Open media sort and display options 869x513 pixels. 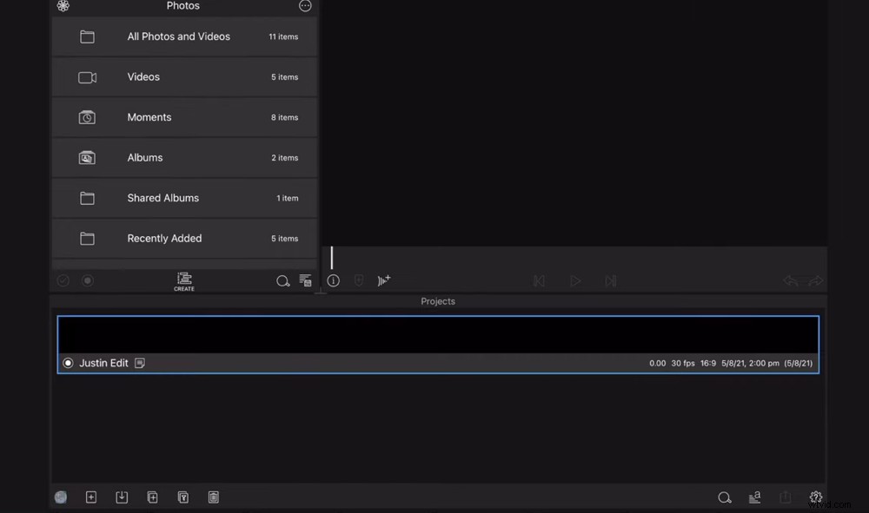click(x=305, y=280)
